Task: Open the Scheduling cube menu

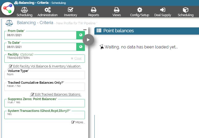Action: pos(186,12)
